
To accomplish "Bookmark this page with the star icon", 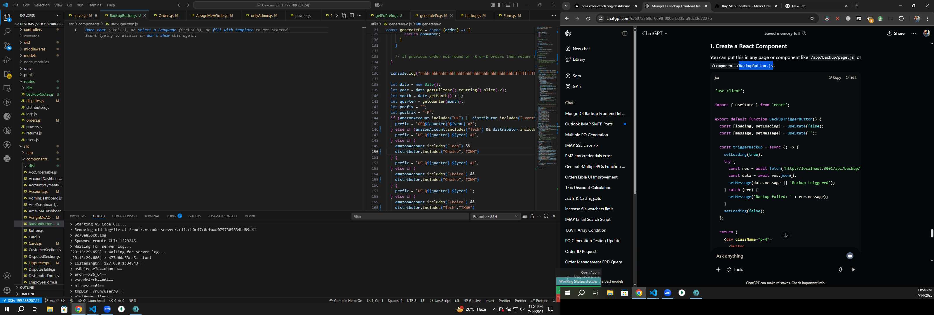I will [812, 18].
